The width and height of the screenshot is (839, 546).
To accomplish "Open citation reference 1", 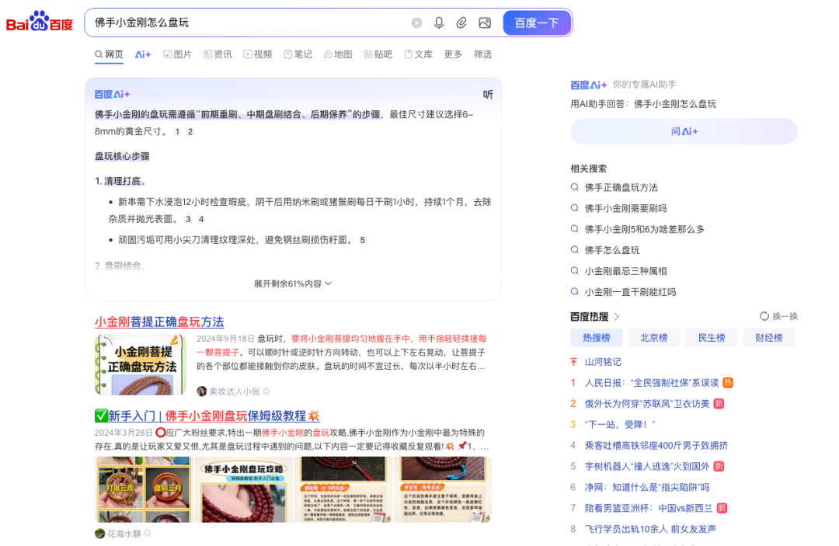I will [x=177, y=131].
